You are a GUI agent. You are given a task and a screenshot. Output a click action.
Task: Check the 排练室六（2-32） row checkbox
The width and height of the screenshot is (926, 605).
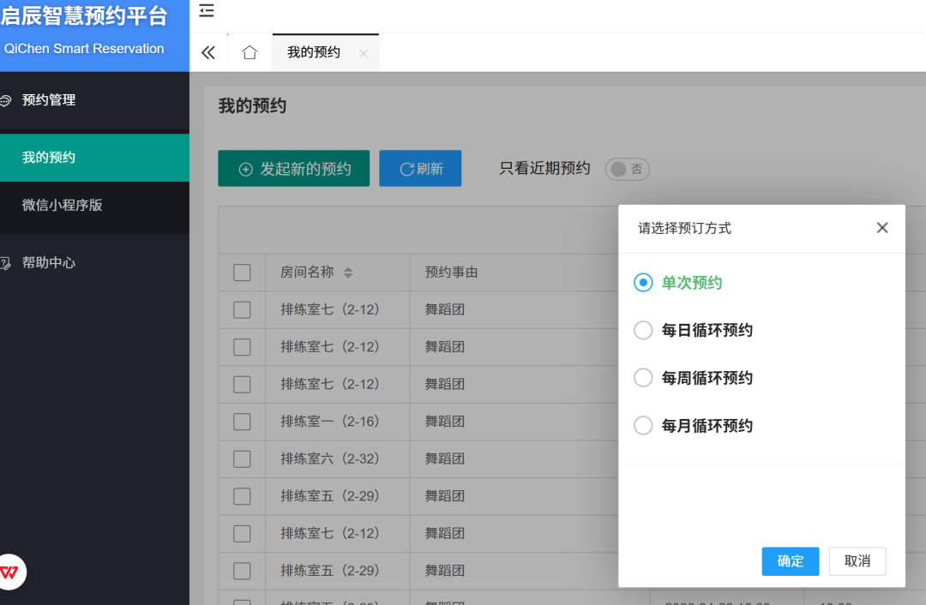242,459
